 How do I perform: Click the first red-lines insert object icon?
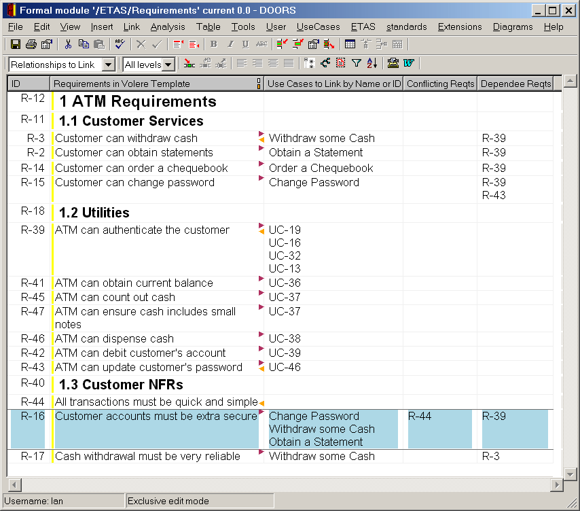(179, 44)
